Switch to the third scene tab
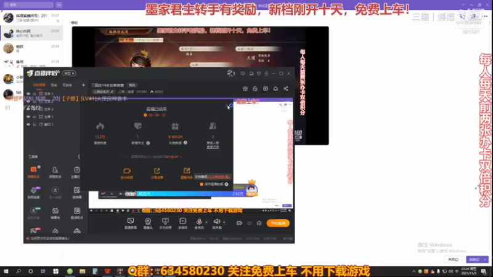Image resolution: width=493 pixels, height=277 pixels. coord(67,85)
